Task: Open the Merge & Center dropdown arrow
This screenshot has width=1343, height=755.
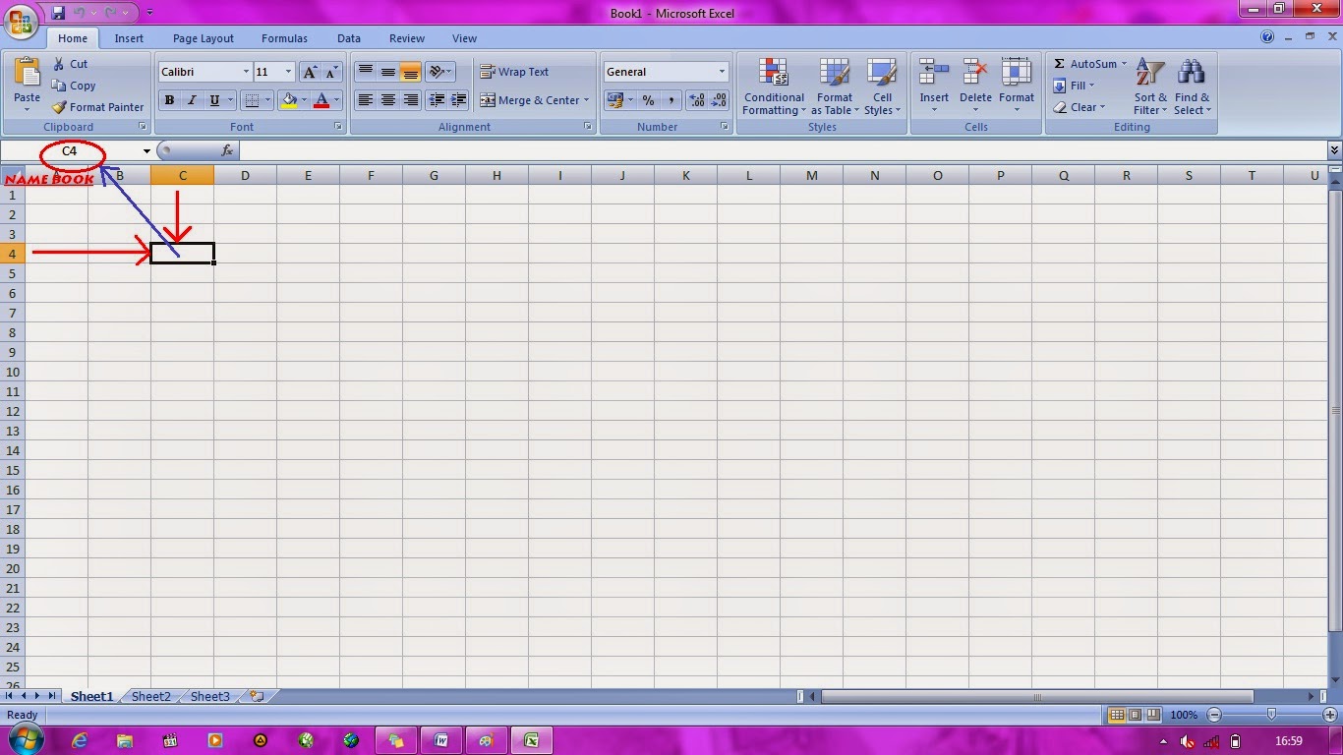Action: coord(586,100)
